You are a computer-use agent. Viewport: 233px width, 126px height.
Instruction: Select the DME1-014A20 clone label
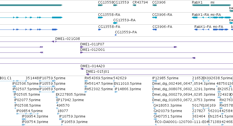pyautogui.click(x=93, y=66)
